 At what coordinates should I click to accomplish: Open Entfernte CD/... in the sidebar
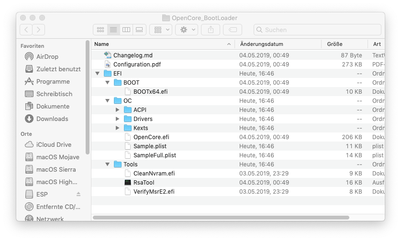[53, 207]
